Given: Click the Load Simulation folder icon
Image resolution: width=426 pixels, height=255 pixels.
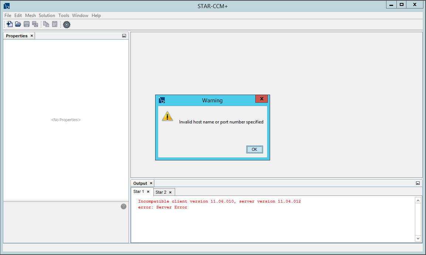Looking at the screenshot, I should coord(18,24).
